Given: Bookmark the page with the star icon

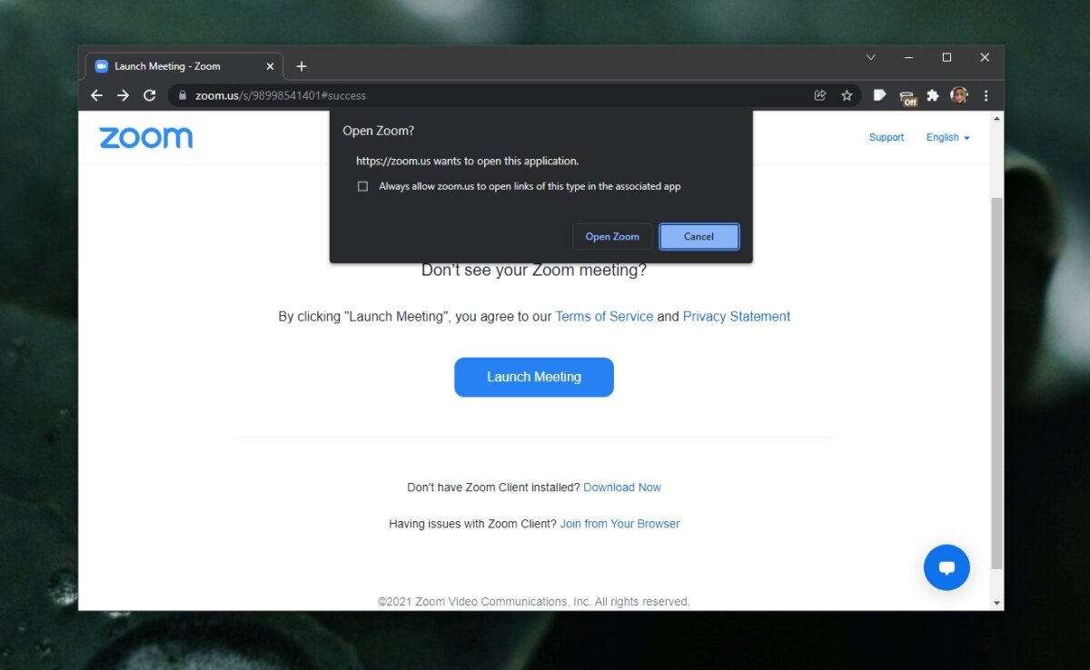Looking at the screenshot, I should pyautogui.click(x=847, y=94).
